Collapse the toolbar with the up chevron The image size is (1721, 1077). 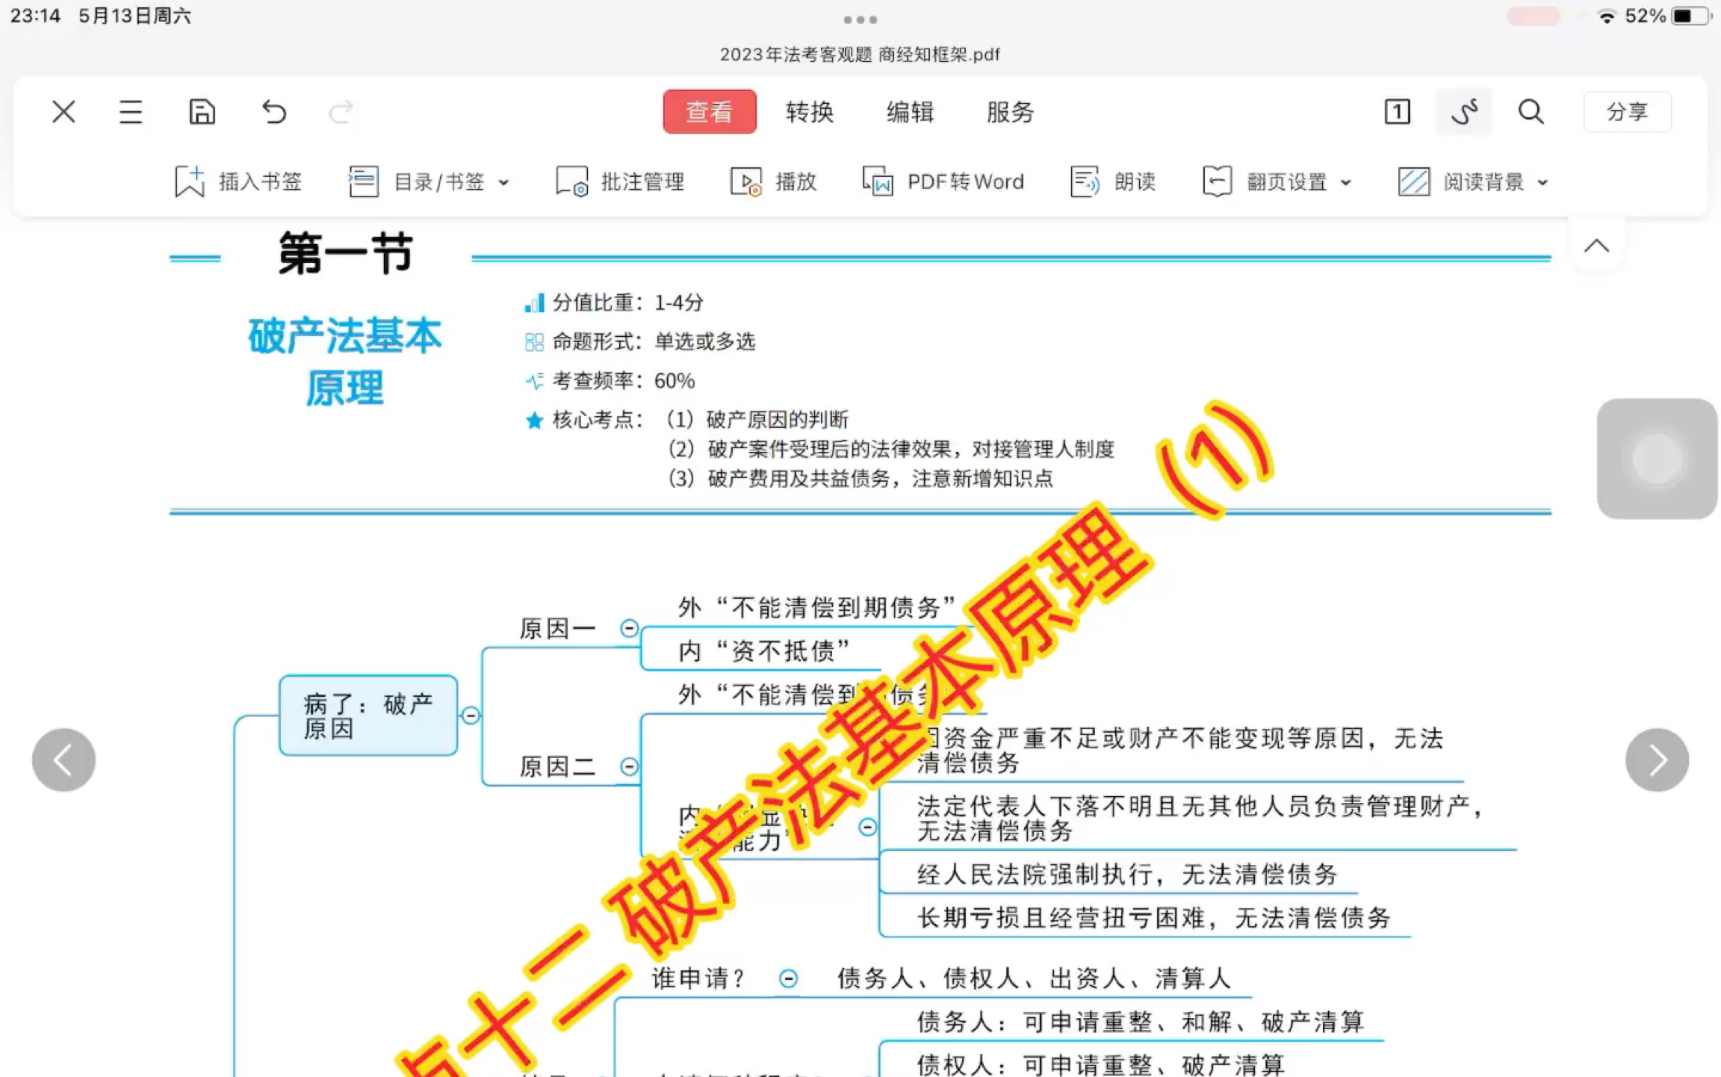point(1596,246)
